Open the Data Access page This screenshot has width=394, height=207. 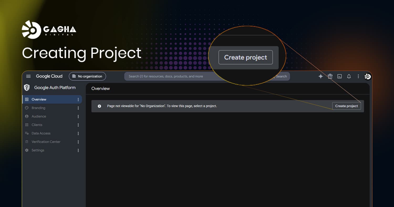pos(41,133)
